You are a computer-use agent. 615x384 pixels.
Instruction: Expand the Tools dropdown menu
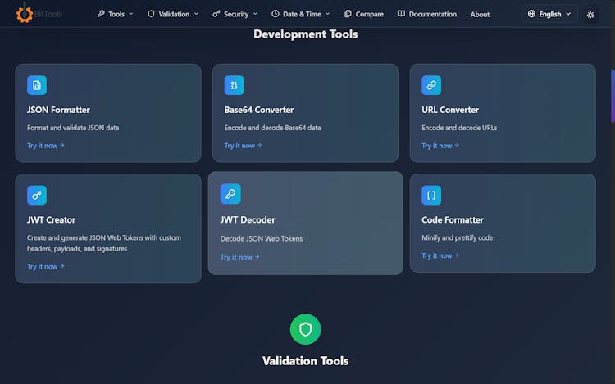(115, 14)
